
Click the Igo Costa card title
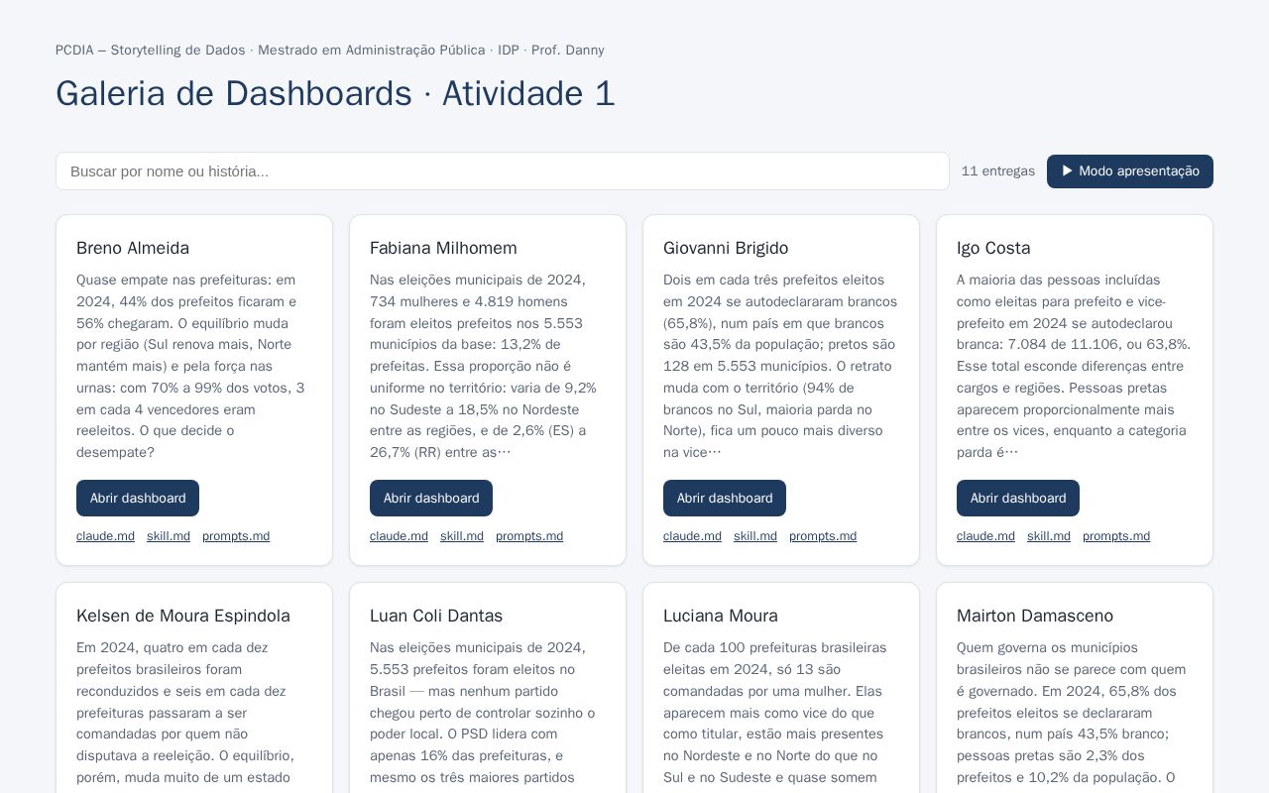point(993,248)
